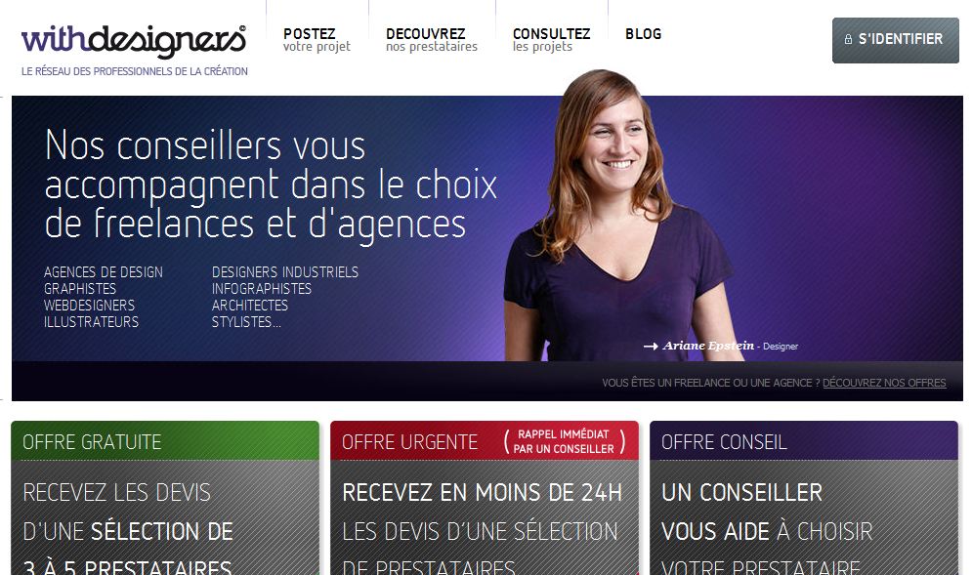Image resolution: width=972 pixels, height=575 pixels.
Task: Select the Offre Urgente panel header
Action: [485, 441]
